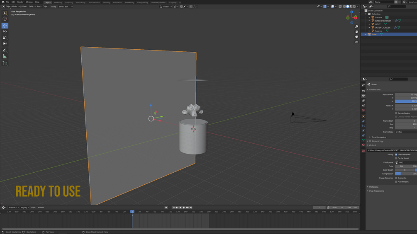Image resolution: width=417 pixels, height=234 pixels.
Task: Collapse the Dimensions panel
Action: pyautogui.click(x=375, y=90)
